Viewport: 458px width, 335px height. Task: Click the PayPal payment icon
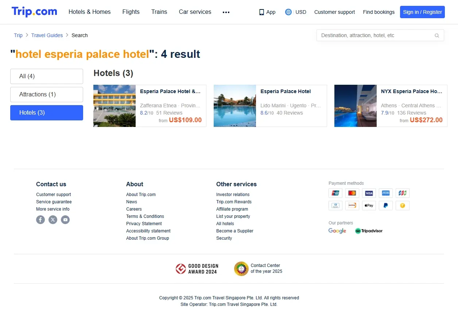[x=386, y=206]
